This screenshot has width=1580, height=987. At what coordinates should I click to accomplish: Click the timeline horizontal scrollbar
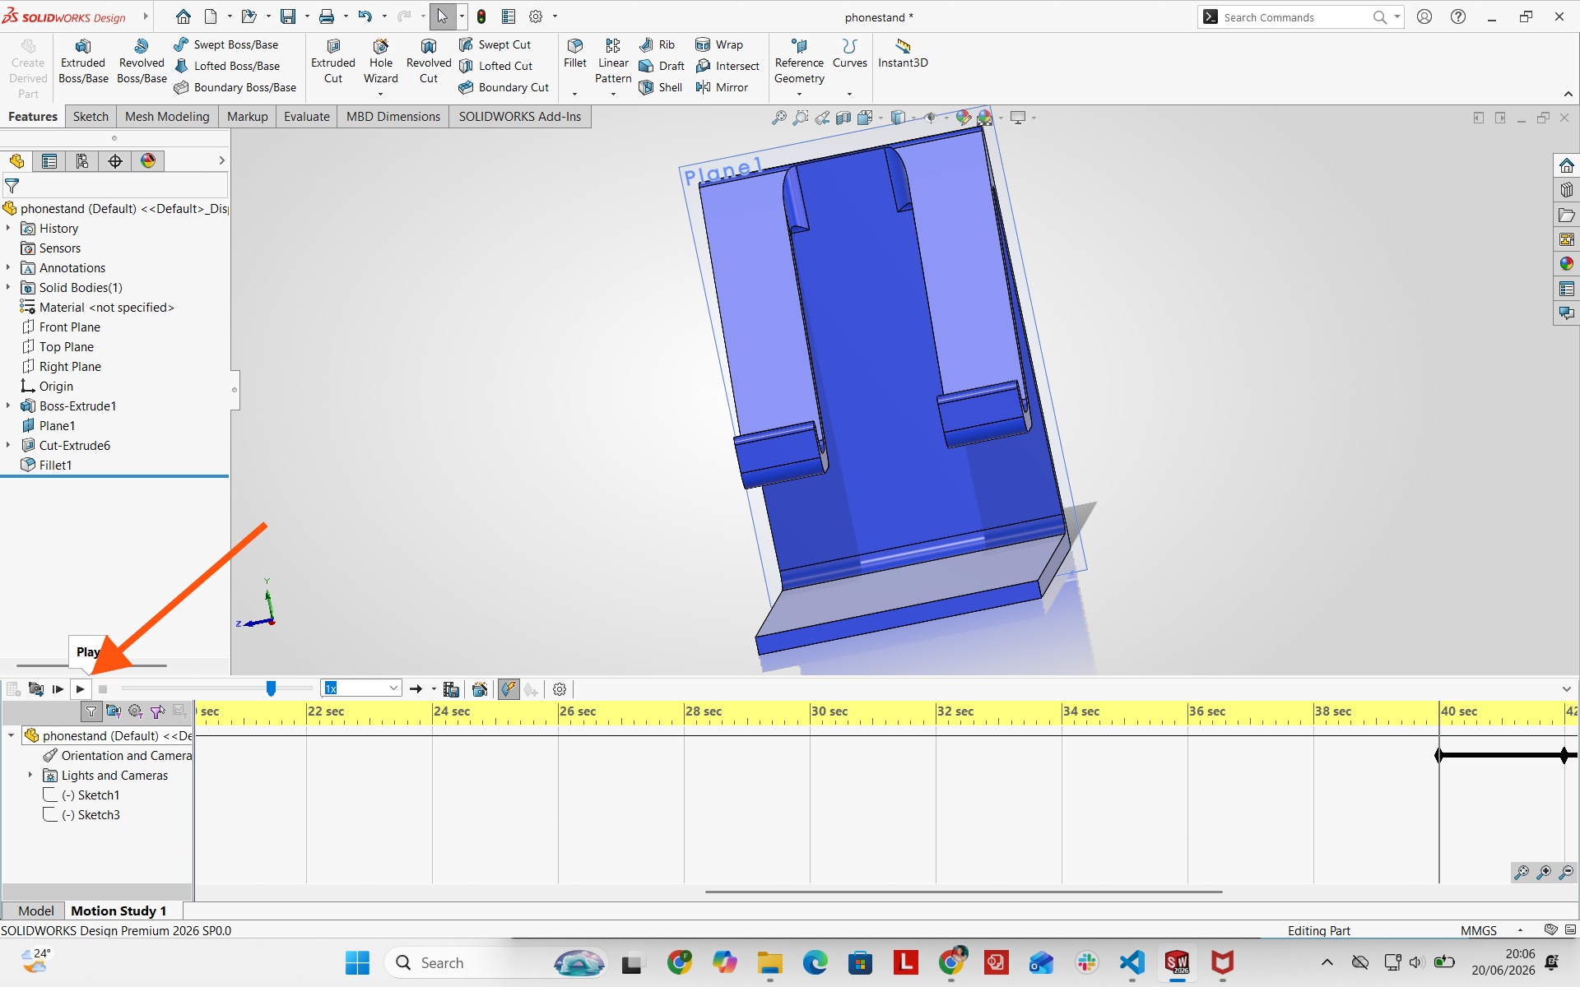click(x=963, y=892)
